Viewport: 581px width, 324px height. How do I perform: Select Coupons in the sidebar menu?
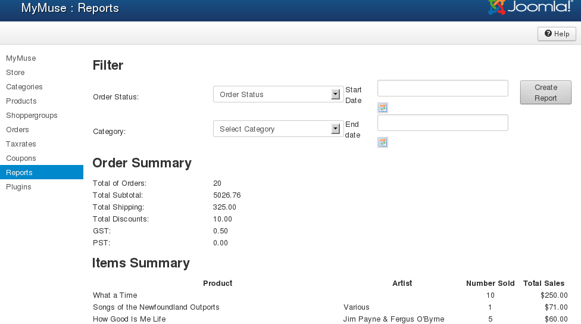point(21,158)
